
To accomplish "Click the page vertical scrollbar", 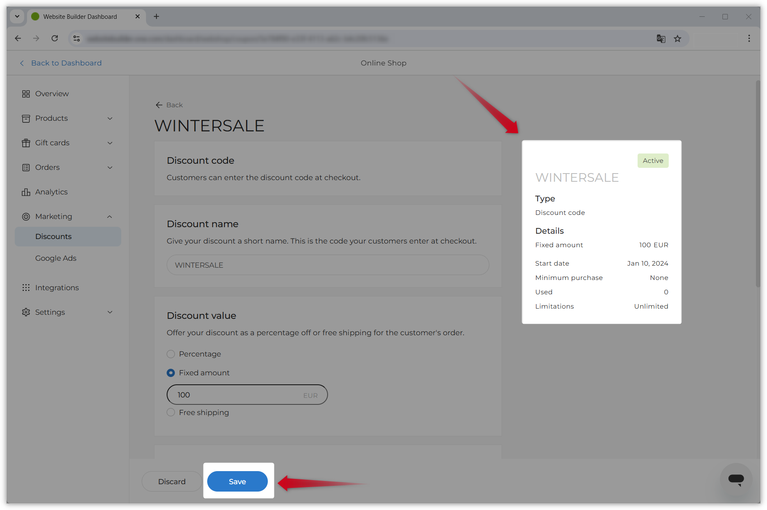I will click(758, 184).
